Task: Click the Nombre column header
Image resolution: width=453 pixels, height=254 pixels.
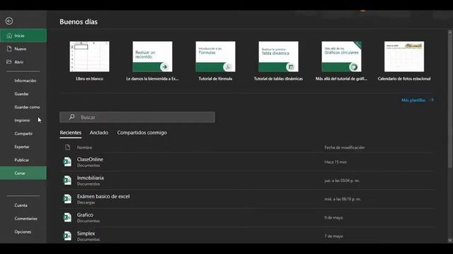Action: click(84, 147)
